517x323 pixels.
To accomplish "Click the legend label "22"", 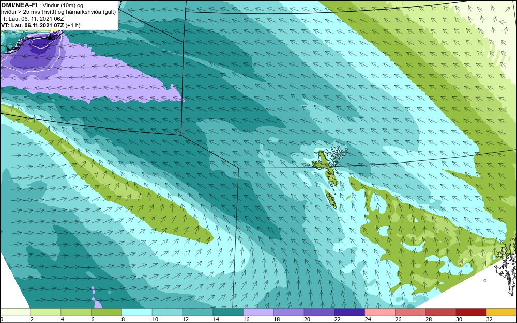I will 337,319.
